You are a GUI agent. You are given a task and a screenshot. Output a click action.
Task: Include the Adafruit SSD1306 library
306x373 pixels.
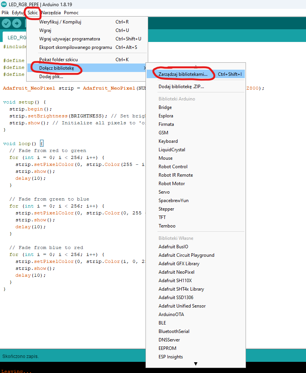[x=196, y=298]
